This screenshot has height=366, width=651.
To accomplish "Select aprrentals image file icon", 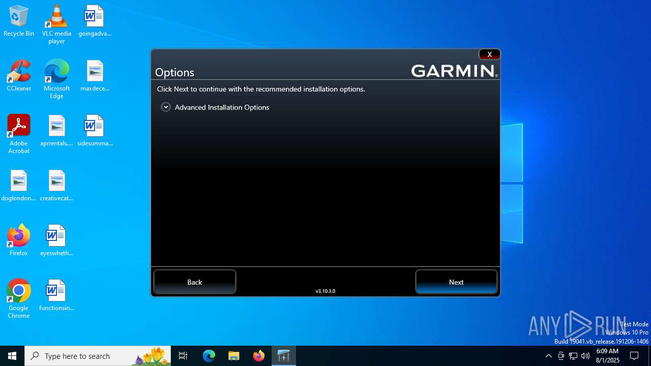I will click(56, 131).
